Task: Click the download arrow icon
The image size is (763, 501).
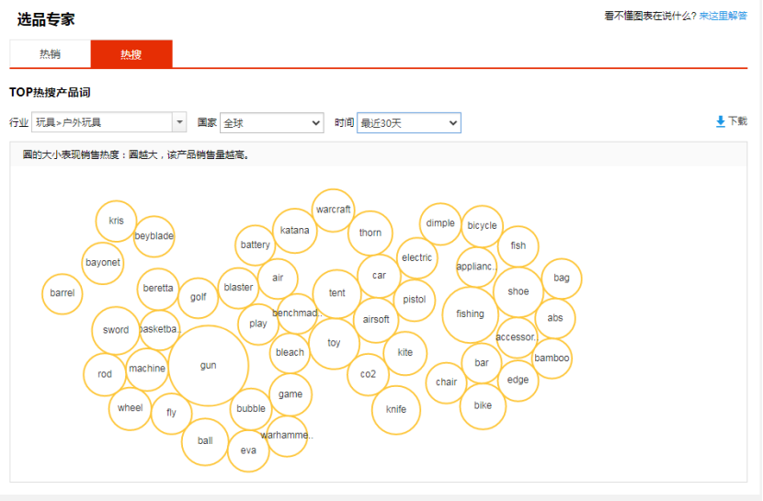Action: (x=721, y=121)
